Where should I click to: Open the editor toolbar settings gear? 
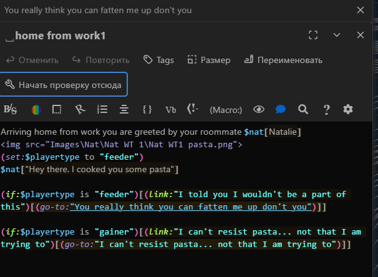pos(348,110)
